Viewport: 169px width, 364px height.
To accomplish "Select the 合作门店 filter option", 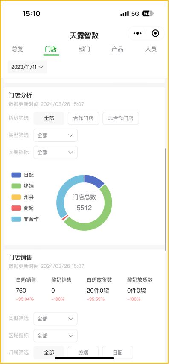I will [x=84, y=118].
